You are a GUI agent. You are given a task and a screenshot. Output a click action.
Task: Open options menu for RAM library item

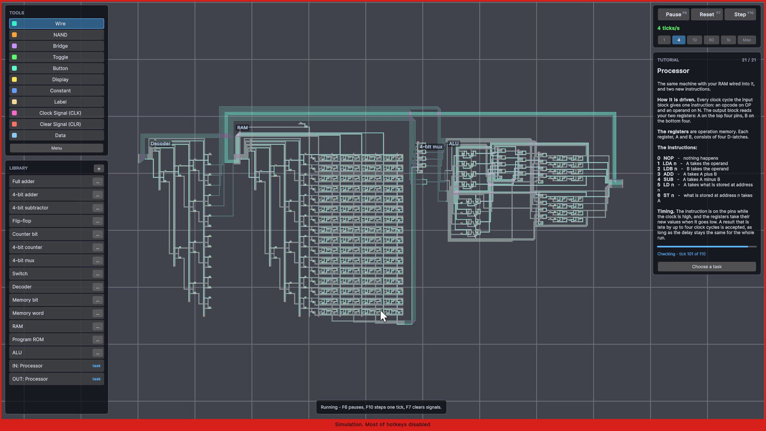coord(97,326)
